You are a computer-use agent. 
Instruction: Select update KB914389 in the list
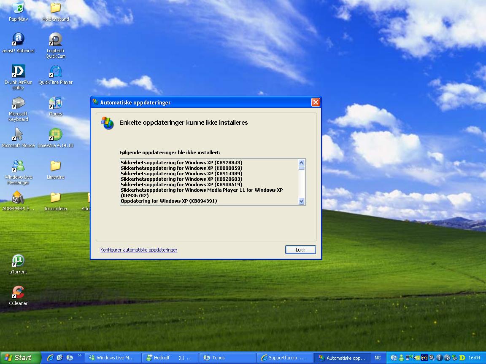point(182,174)
